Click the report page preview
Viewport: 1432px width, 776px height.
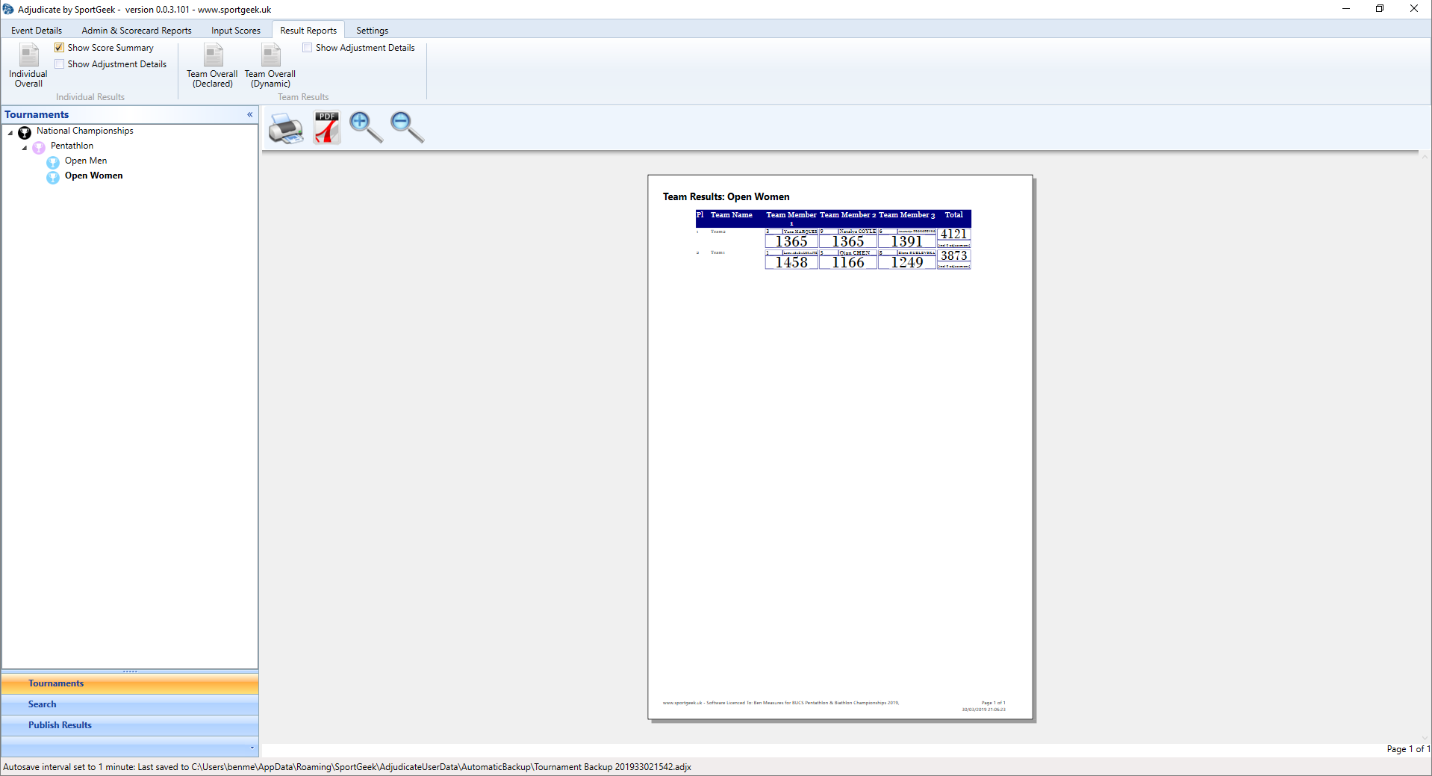coord(840,447)
